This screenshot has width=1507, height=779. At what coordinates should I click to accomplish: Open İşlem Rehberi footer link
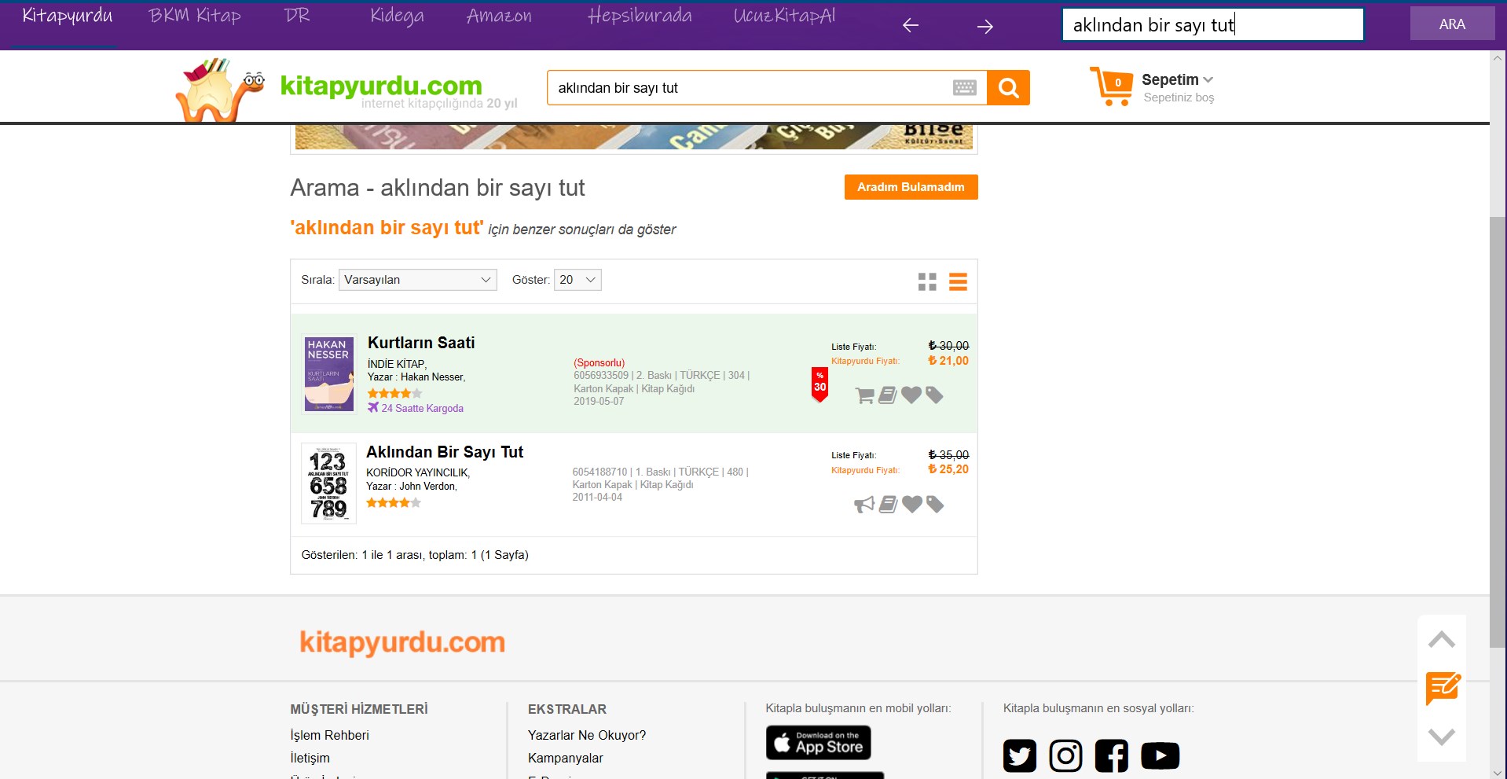(329, 735)
